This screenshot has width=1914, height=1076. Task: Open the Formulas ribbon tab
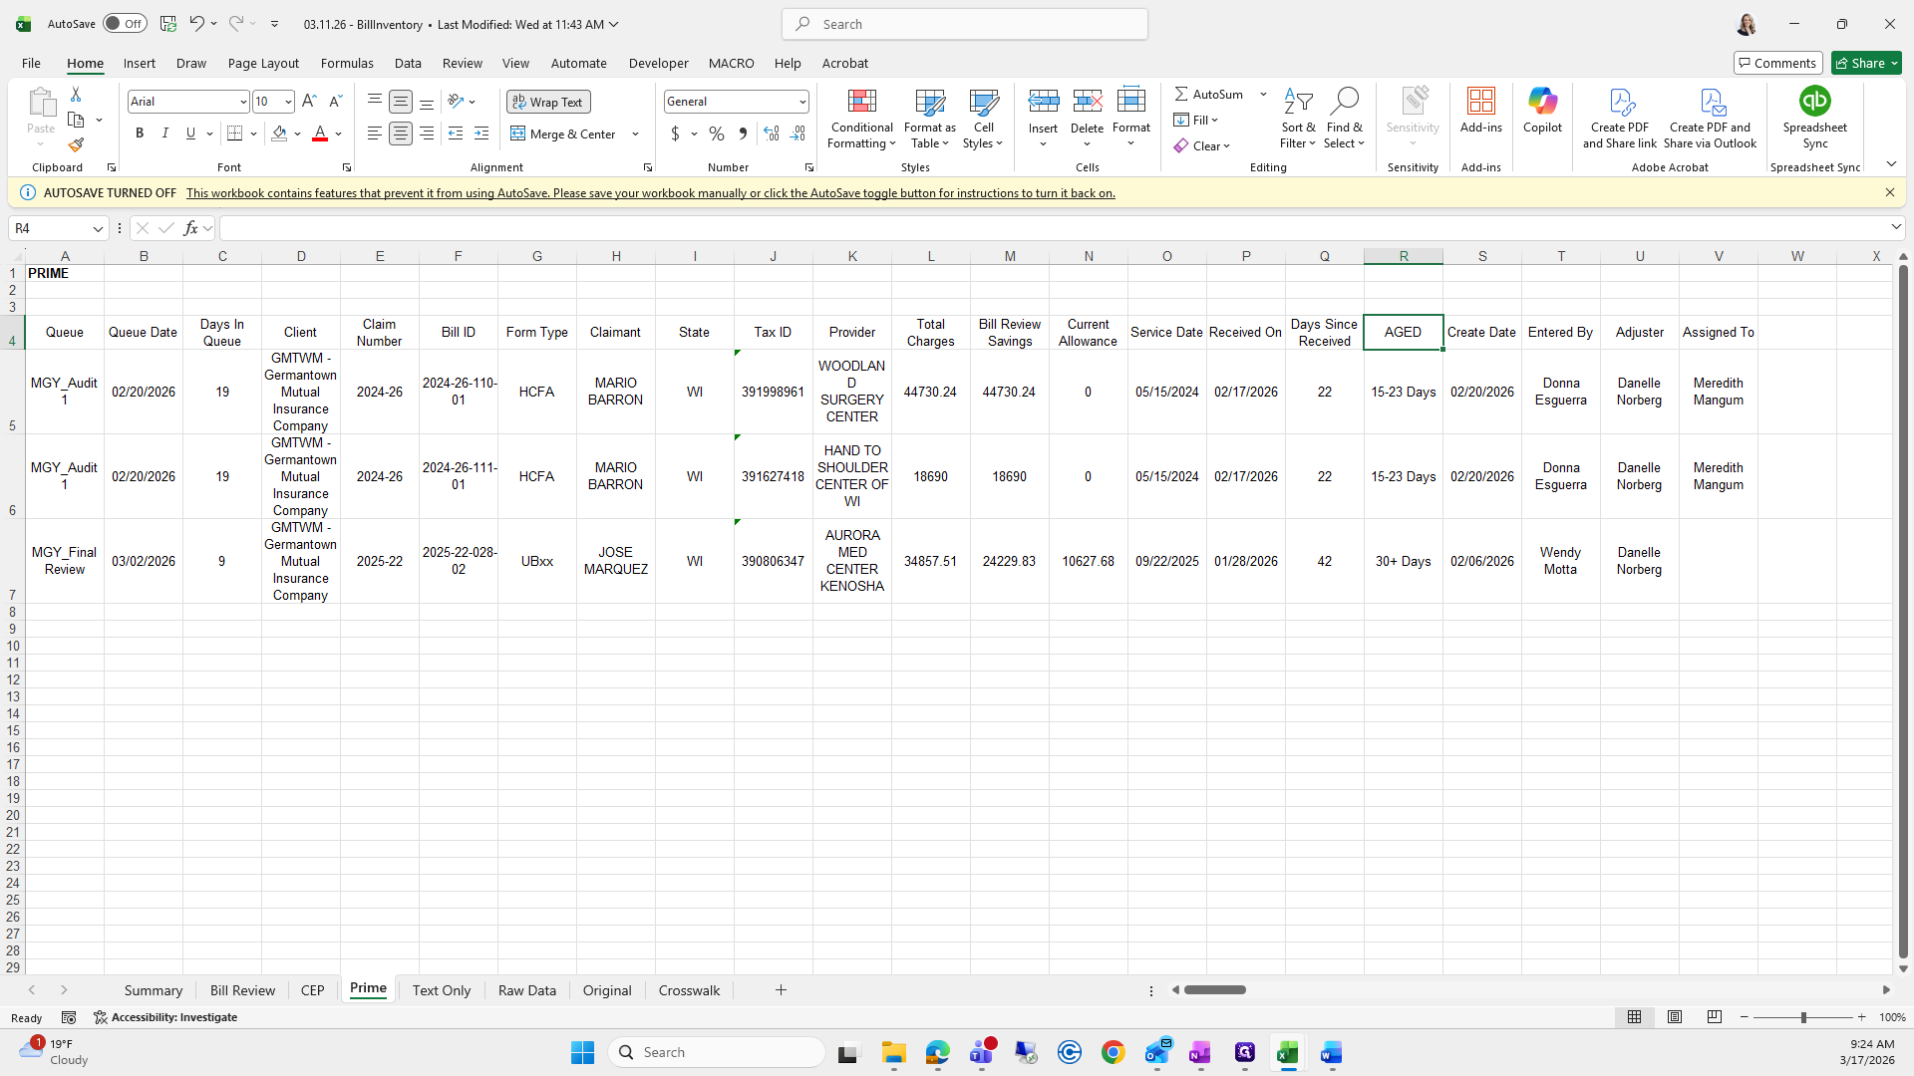click(x=347, y=63)
